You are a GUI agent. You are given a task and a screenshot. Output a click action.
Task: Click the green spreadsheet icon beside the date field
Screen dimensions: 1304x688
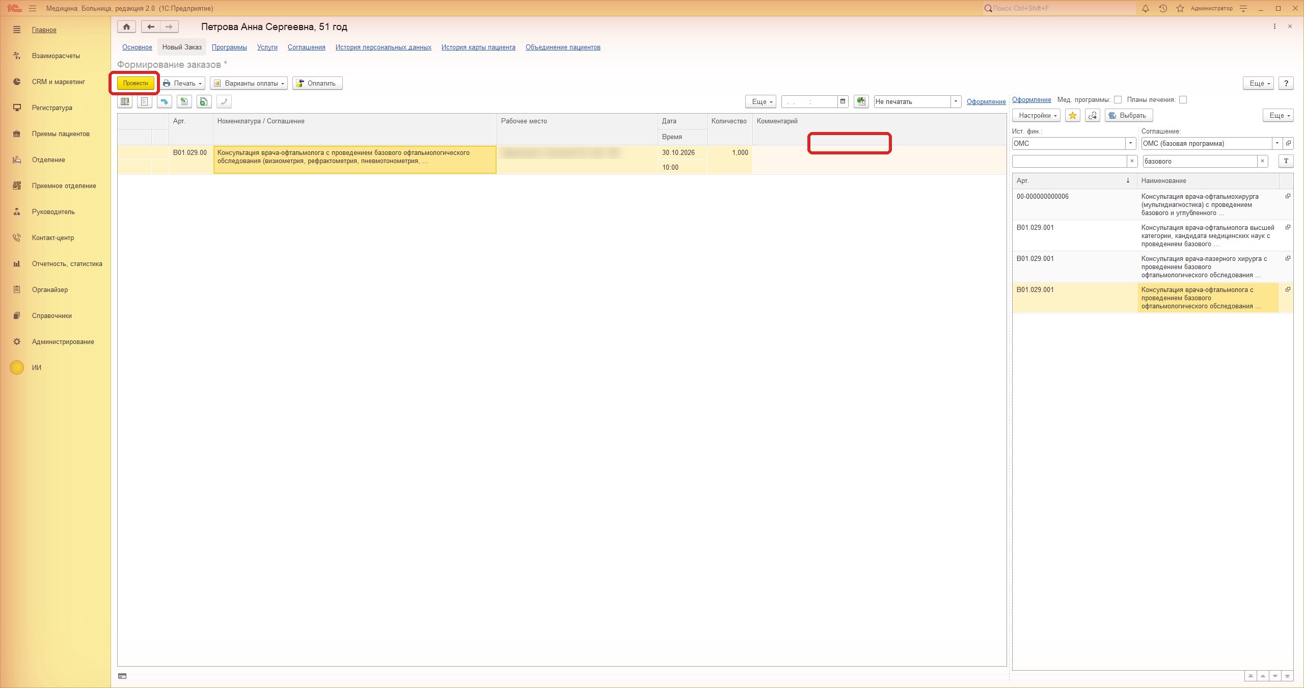861,101
